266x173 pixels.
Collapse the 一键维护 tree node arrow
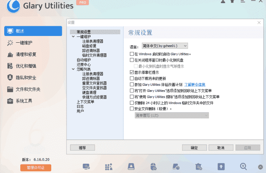click(73, 37)
